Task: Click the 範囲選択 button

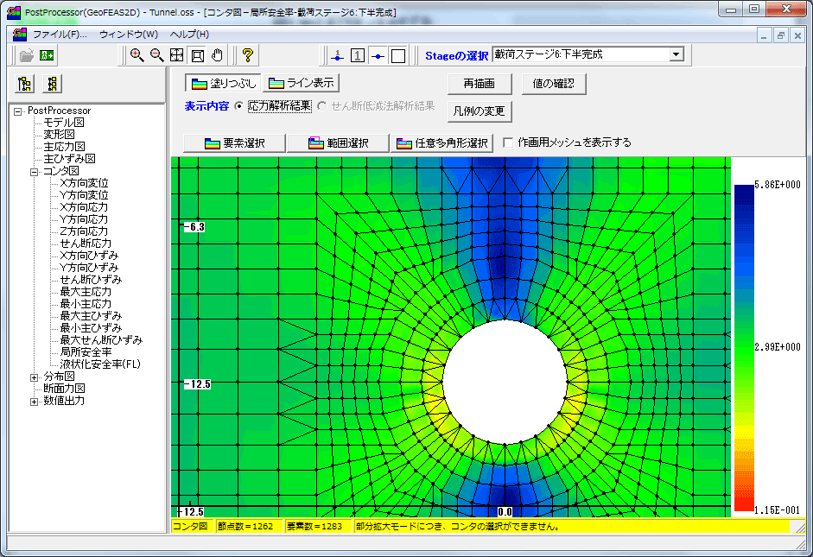Action: pos(338,143)
